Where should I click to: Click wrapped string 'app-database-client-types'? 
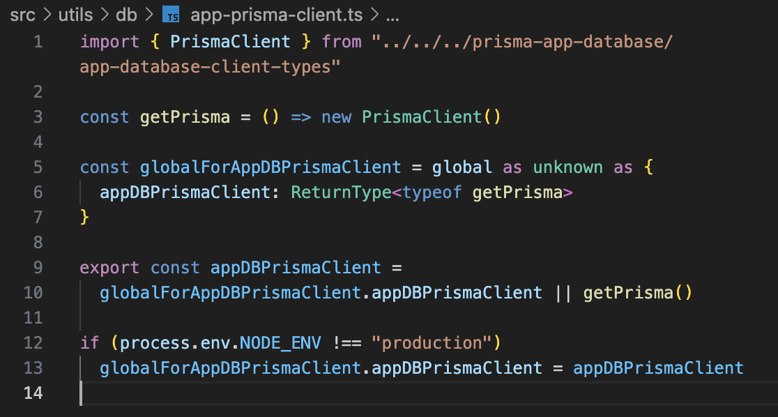point(211,66)
